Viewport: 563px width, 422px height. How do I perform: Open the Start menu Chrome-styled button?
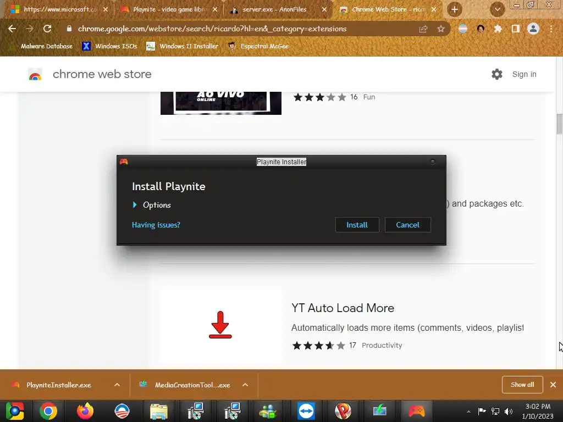[15, 411]
